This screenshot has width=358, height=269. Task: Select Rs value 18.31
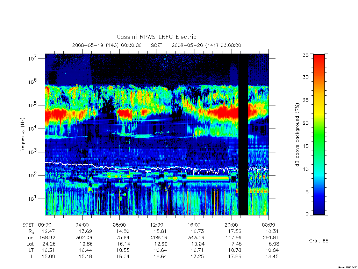pos(272,231)
